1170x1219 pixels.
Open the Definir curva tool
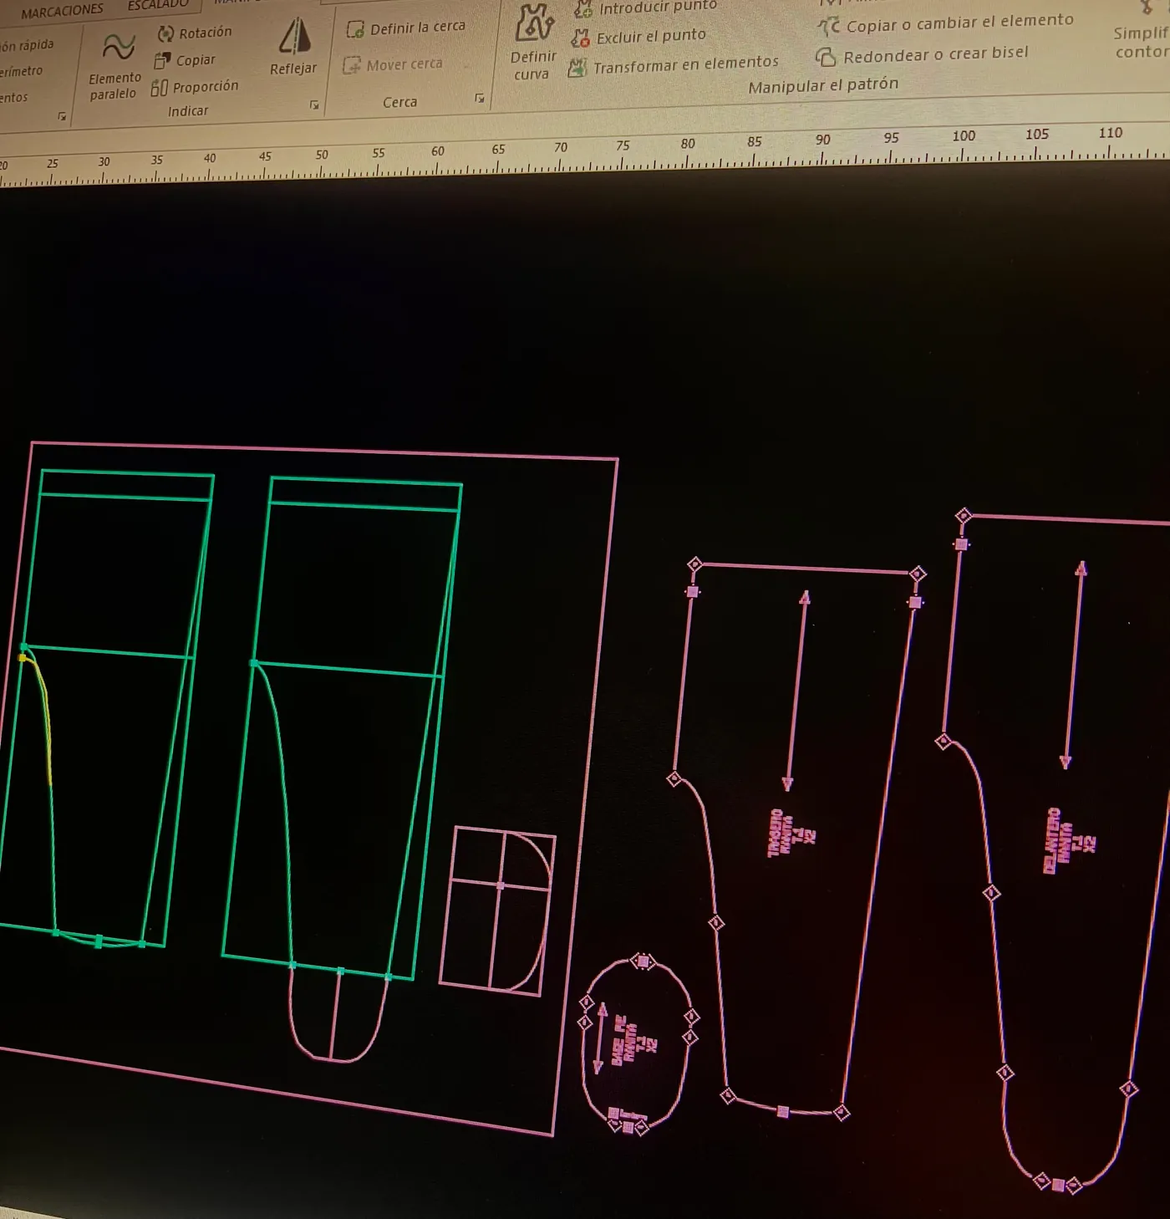[x=533, y=43]
